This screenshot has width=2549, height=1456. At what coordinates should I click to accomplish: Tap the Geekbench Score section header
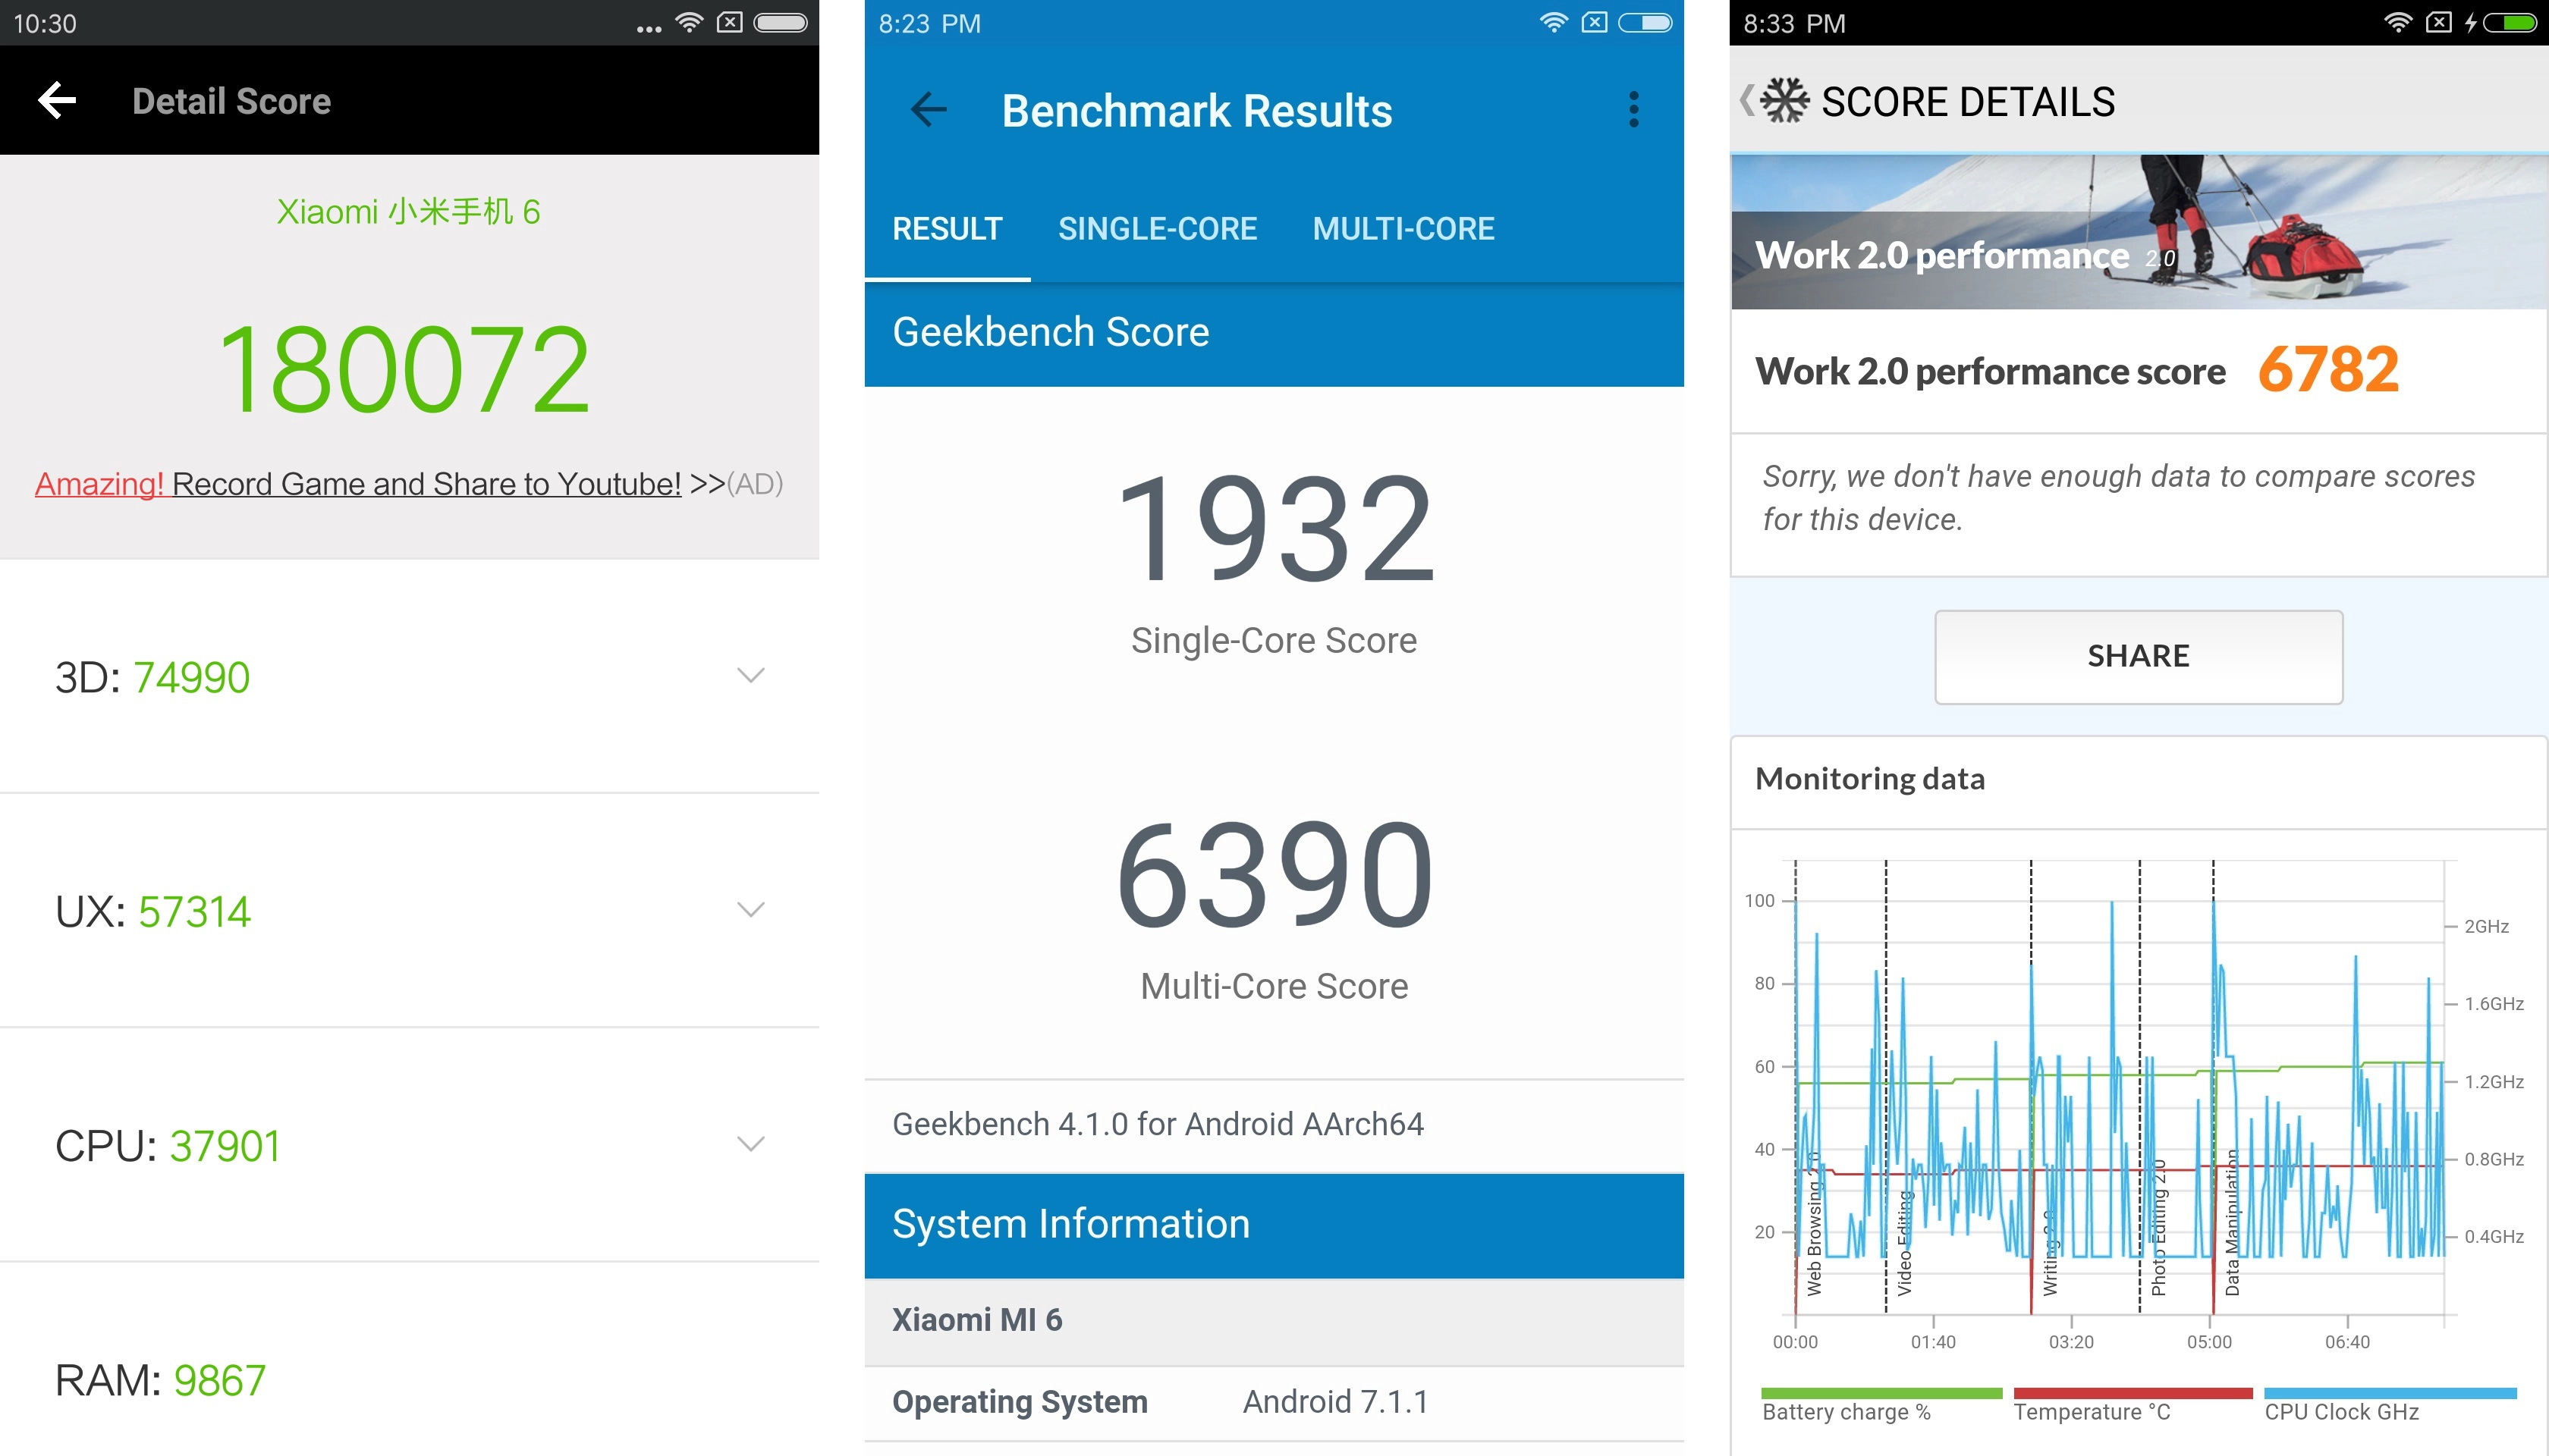(1274, 332)
